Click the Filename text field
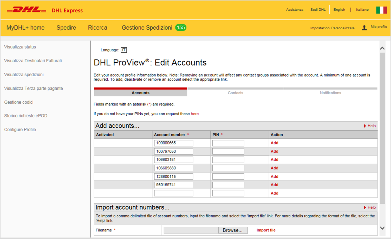This screenshot has width=391, height=239. point(191,230)
